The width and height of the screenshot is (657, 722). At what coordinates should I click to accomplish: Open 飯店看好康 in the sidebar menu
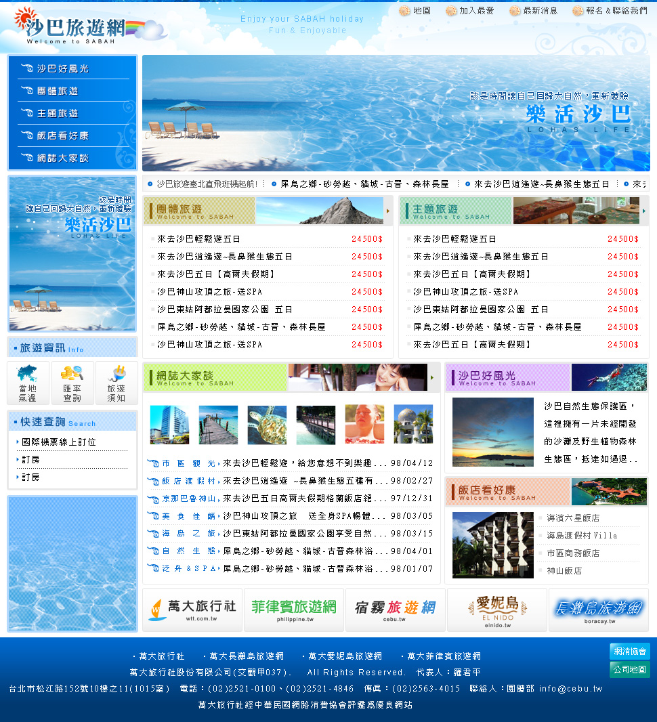(63, 135)
